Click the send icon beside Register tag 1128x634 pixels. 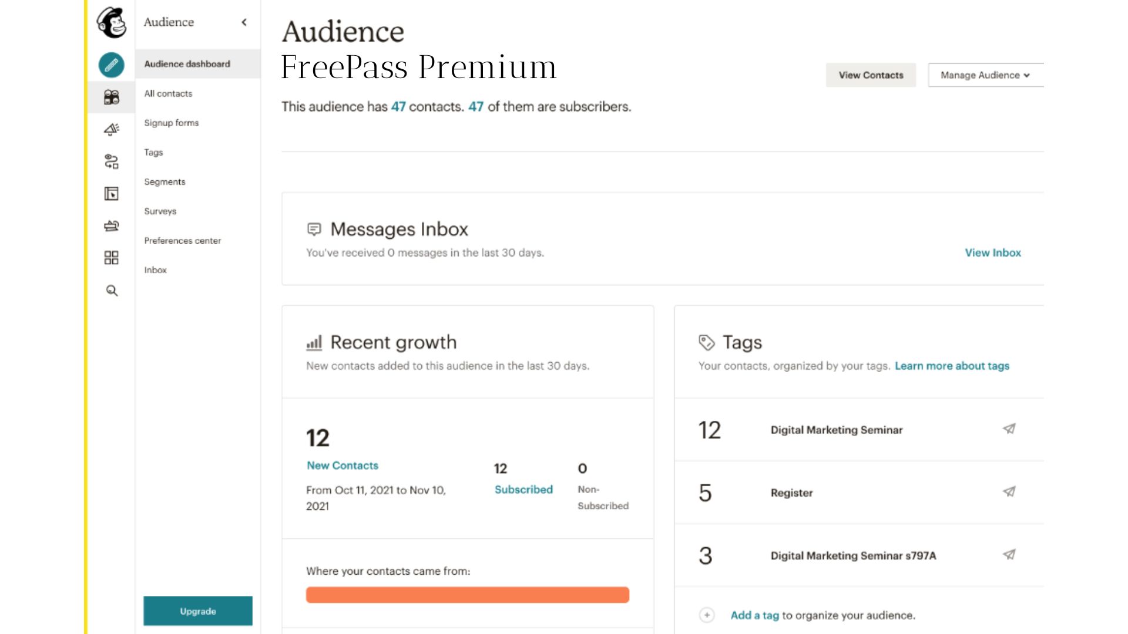click(x=1008, y=493)
